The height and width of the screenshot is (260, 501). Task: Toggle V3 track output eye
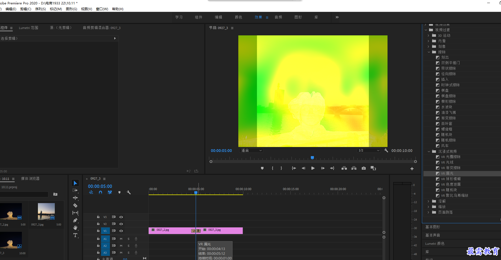pos(121,217)
